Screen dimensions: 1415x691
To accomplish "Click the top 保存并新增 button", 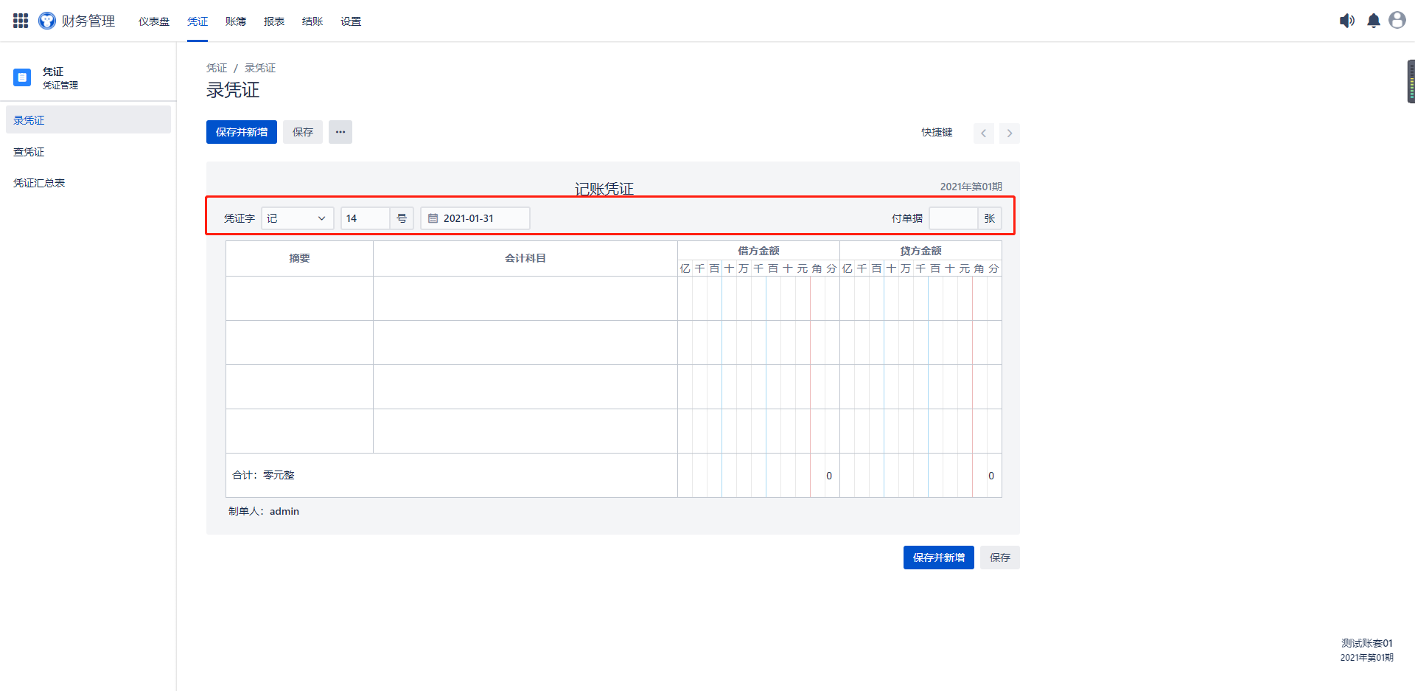I will tap(242, 132).
